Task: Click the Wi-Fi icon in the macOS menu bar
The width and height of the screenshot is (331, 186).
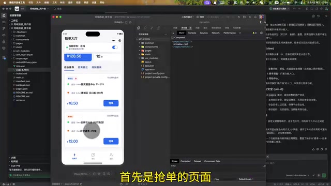Action: (296, 3)
